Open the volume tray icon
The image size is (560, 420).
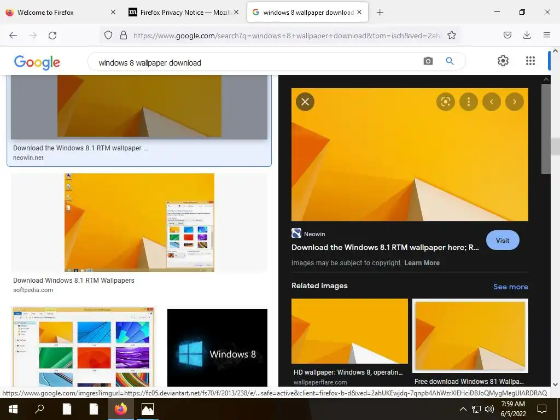(x=489, y=409)
